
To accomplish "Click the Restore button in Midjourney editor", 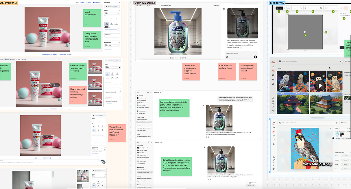I will (287, 8).
